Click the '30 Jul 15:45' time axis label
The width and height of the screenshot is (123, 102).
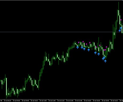[x=106, y=101]
